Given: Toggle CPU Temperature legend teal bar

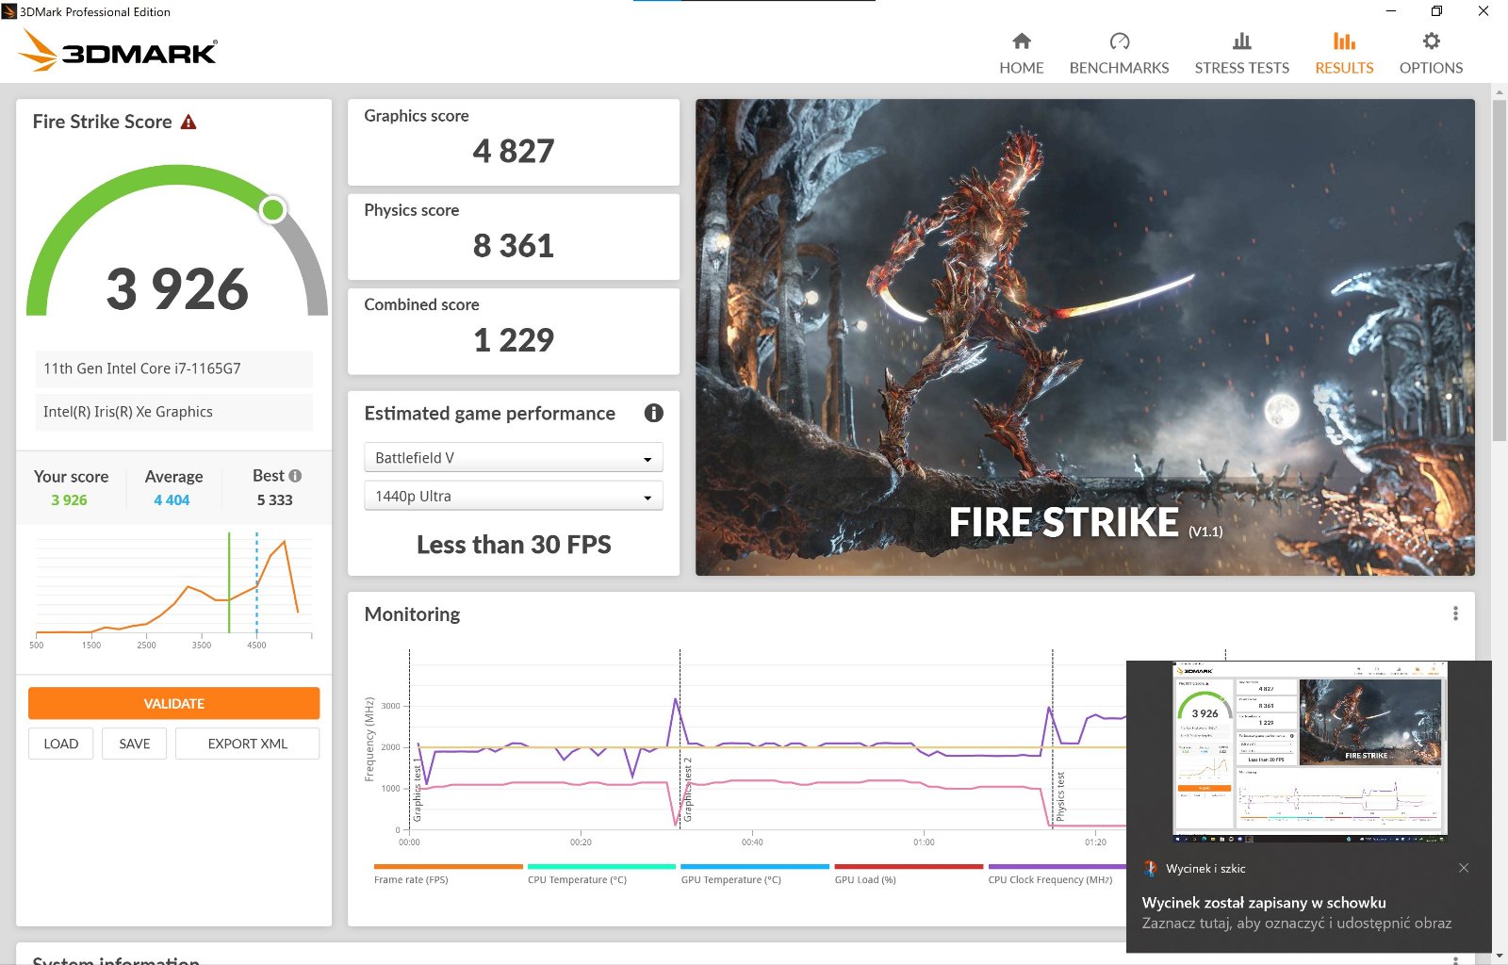Looking at the screenshot, I should 601,866.
